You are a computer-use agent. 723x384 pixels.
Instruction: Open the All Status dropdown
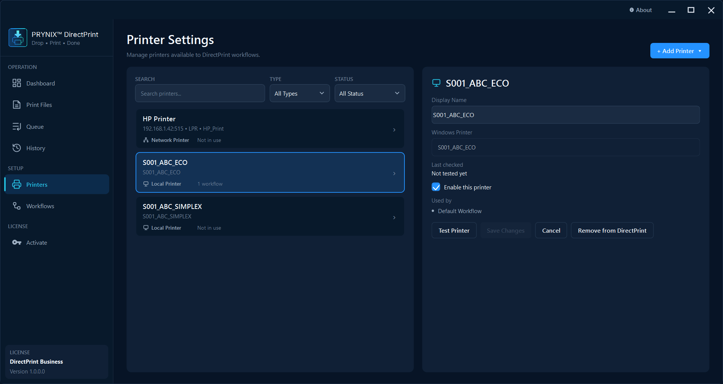[370, 93]
